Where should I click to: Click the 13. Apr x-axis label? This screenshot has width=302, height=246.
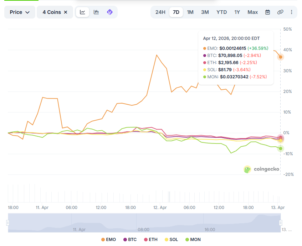coord(278,208)
